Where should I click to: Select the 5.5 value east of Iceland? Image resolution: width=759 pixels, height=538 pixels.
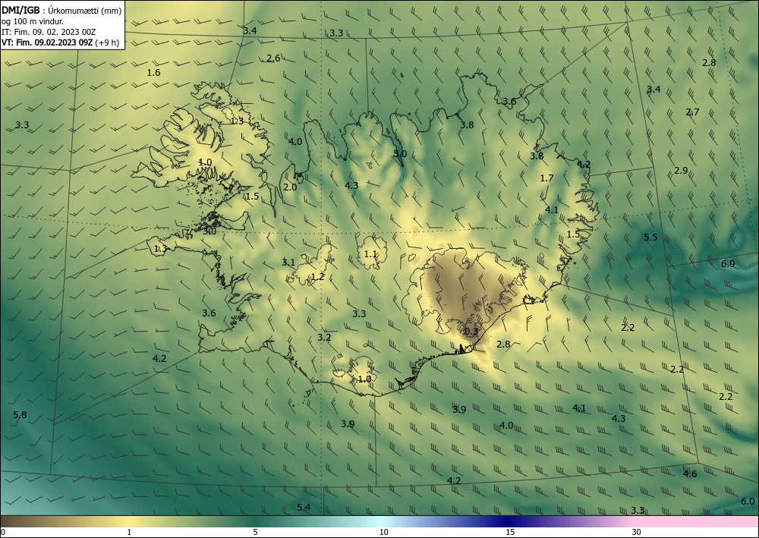pos(650,237)
